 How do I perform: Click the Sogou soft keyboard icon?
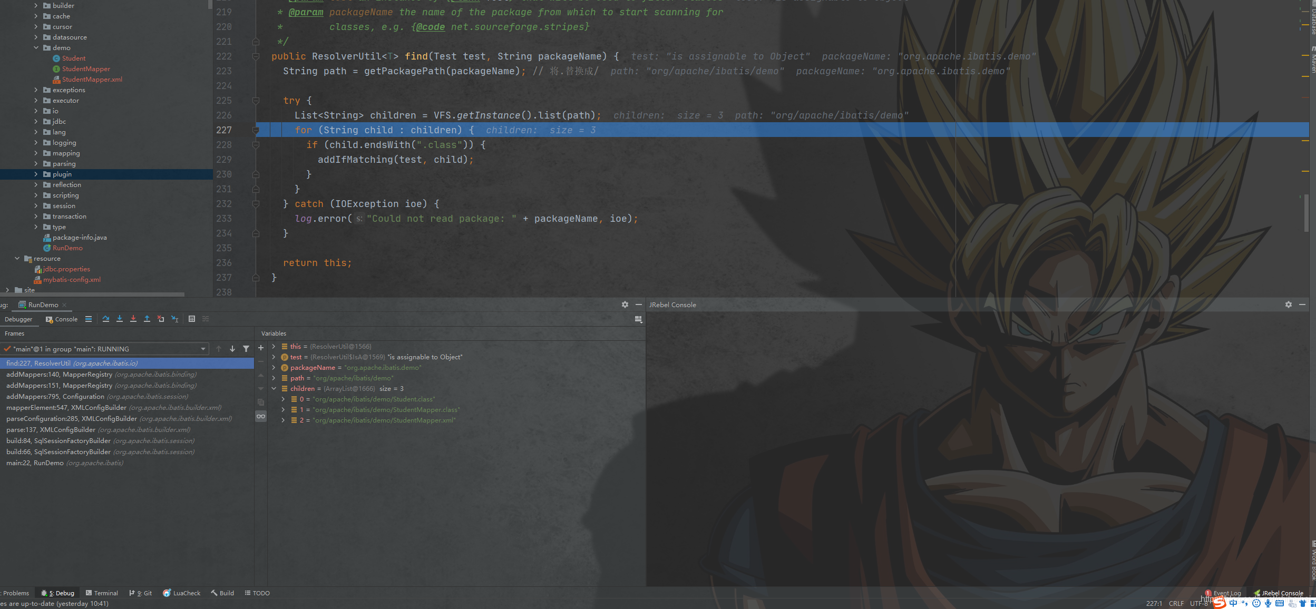click(1280, 603)
